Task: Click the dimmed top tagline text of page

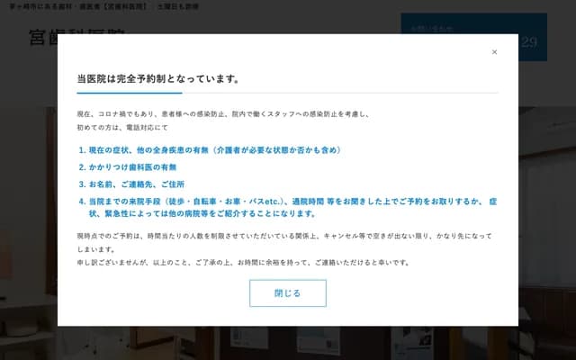Action: (104, 6)
